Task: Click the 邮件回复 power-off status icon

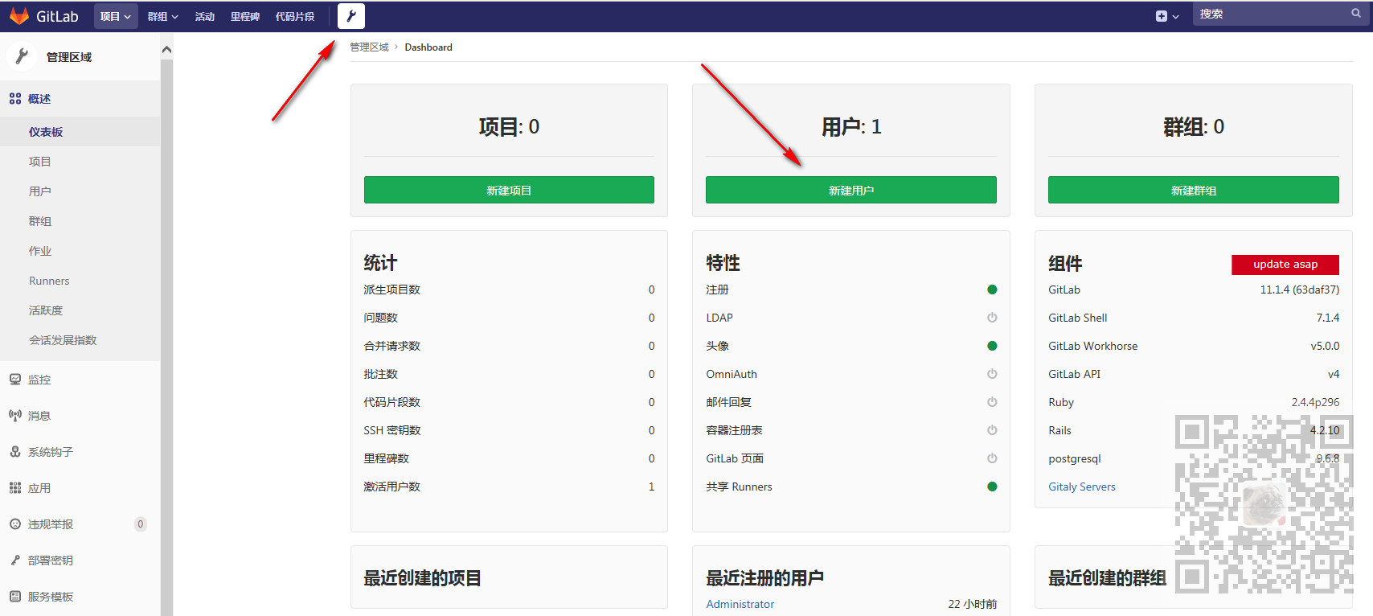Action: pyautogui.click(x=992, y=402)
